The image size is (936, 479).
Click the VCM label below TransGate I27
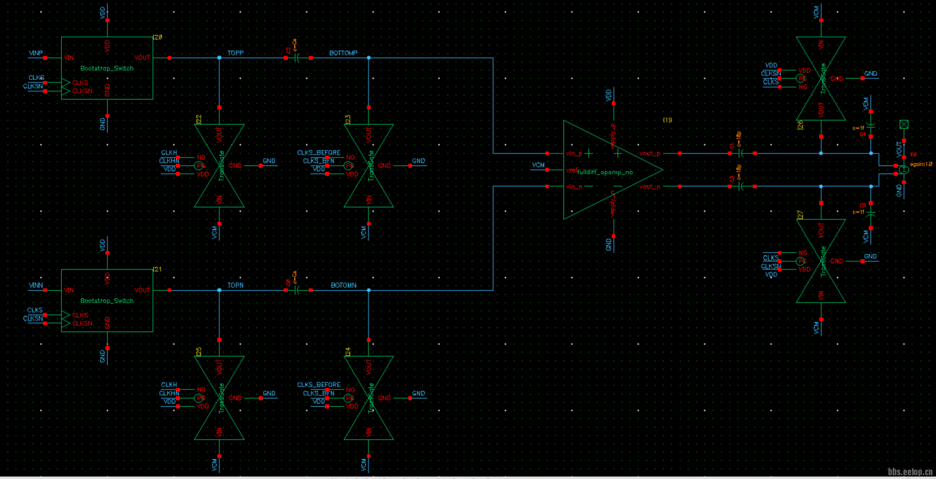point(817,327)
